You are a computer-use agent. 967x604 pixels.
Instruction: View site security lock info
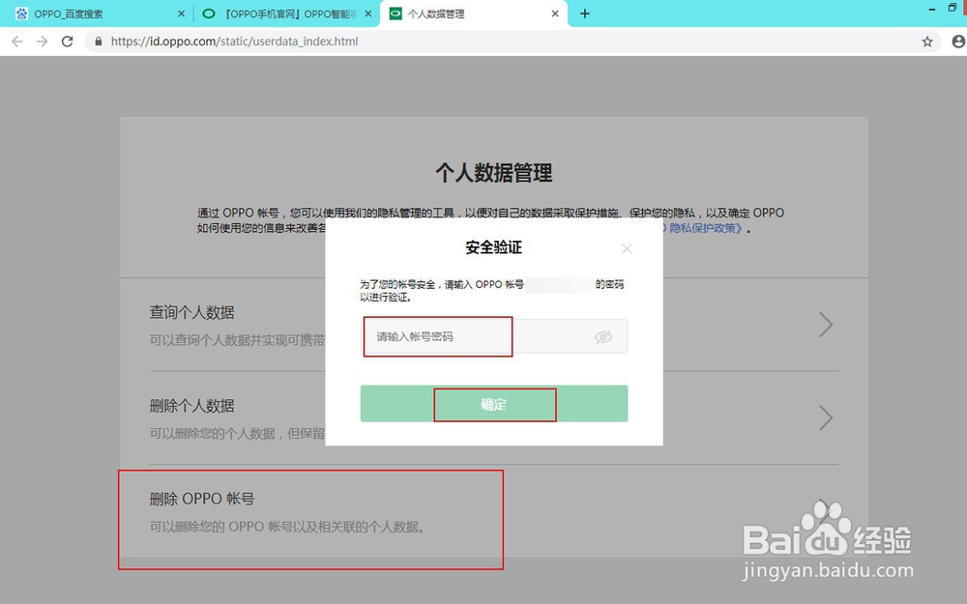[x=98, y=42]
